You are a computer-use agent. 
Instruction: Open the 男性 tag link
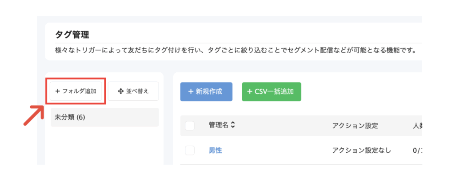(x=216, y=150)
